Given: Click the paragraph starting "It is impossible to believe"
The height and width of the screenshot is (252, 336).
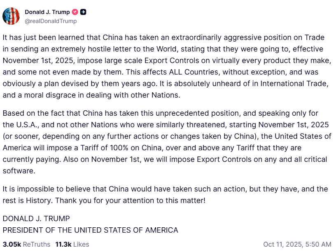Looking at the screenshot, I should [x=165, y=195].
